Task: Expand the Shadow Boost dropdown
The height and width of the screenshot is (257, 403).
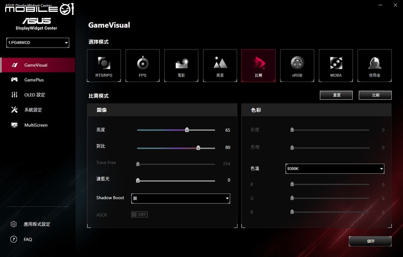Action: 181,199
